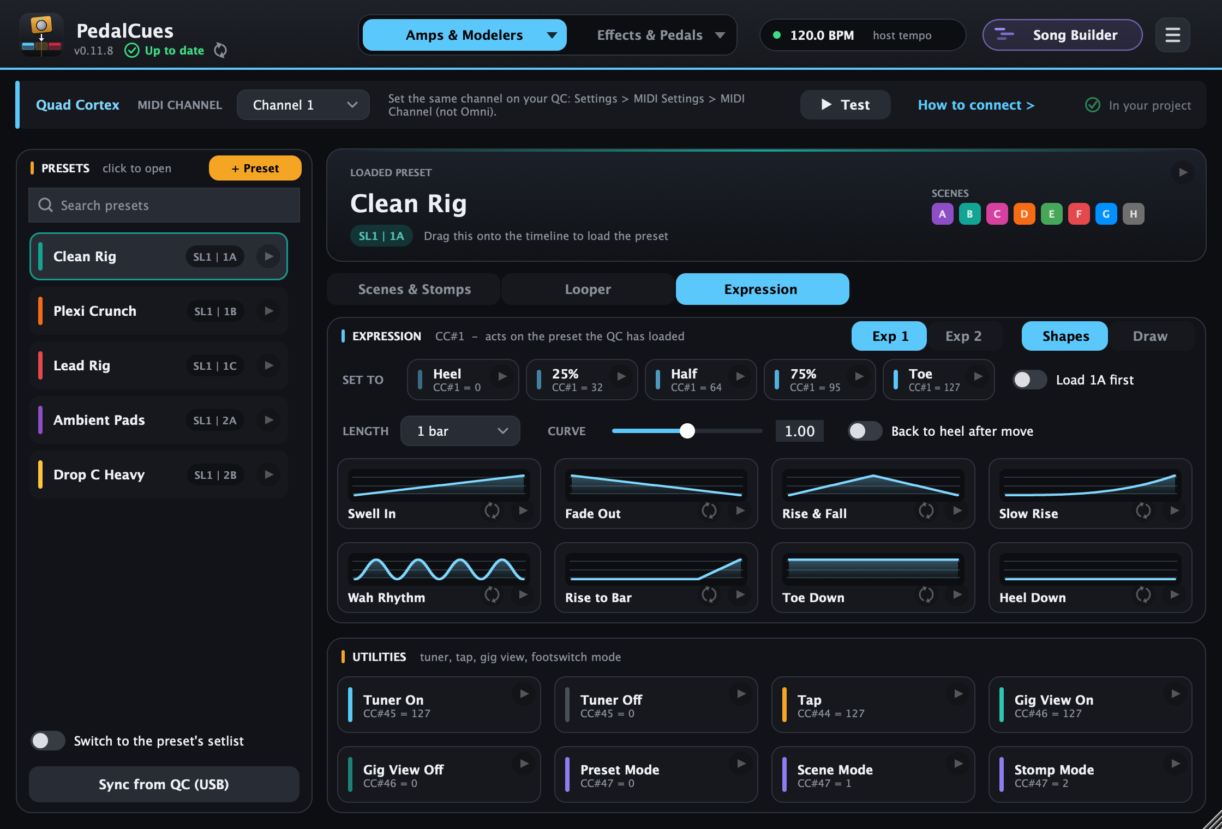Open the Ambient Pads preset row
Image resolution: width=1222 pixels, height=829 pixels.
(159, 420)
